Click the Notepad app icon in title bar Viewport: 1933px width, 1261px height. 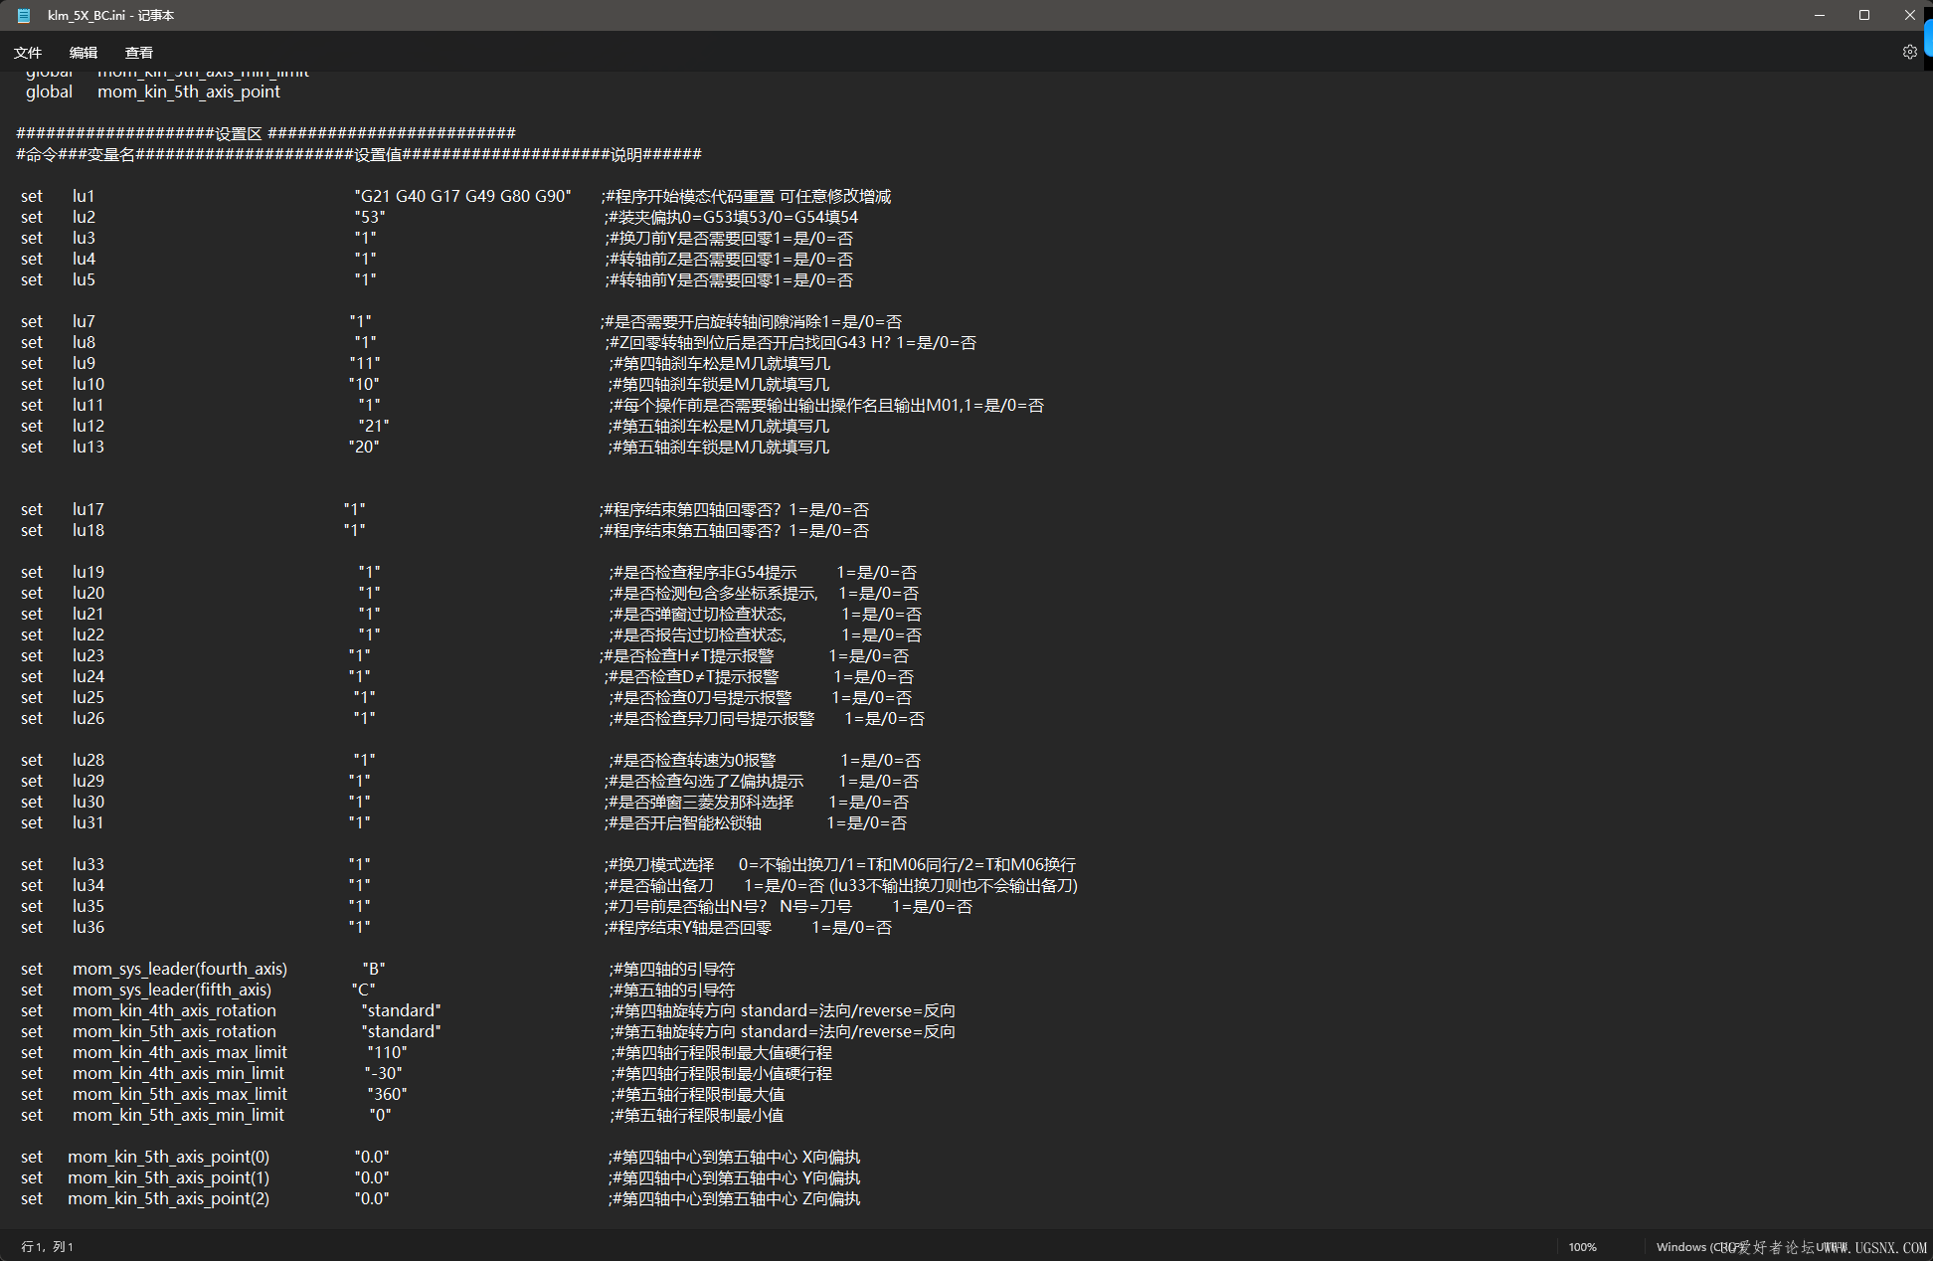[24, 15]
